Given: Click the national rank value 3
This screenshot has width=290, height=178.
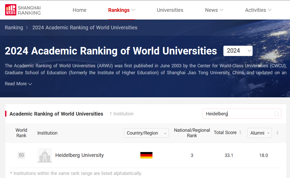Looking at the screenshot, I should [x=192, y=155].
